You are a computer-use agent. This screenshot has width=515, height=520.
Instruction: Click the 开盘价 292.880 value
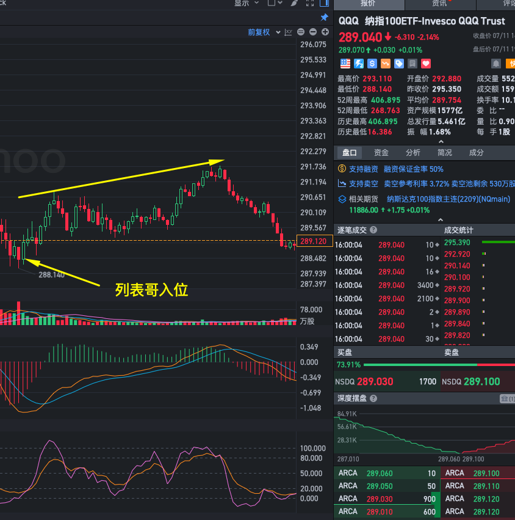click(x=447, y=79)
